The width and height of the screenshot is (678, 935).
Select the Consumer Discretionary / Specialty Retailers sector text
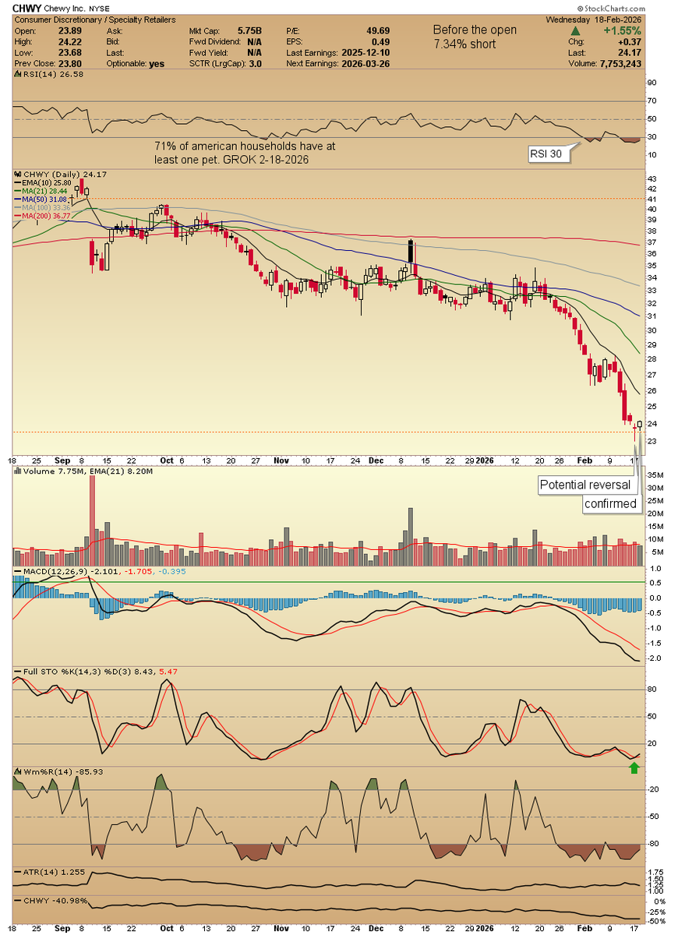[94, 19]
